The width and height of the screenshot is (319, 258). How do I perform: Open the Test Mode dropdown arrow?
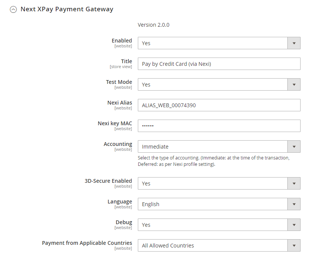294,85
